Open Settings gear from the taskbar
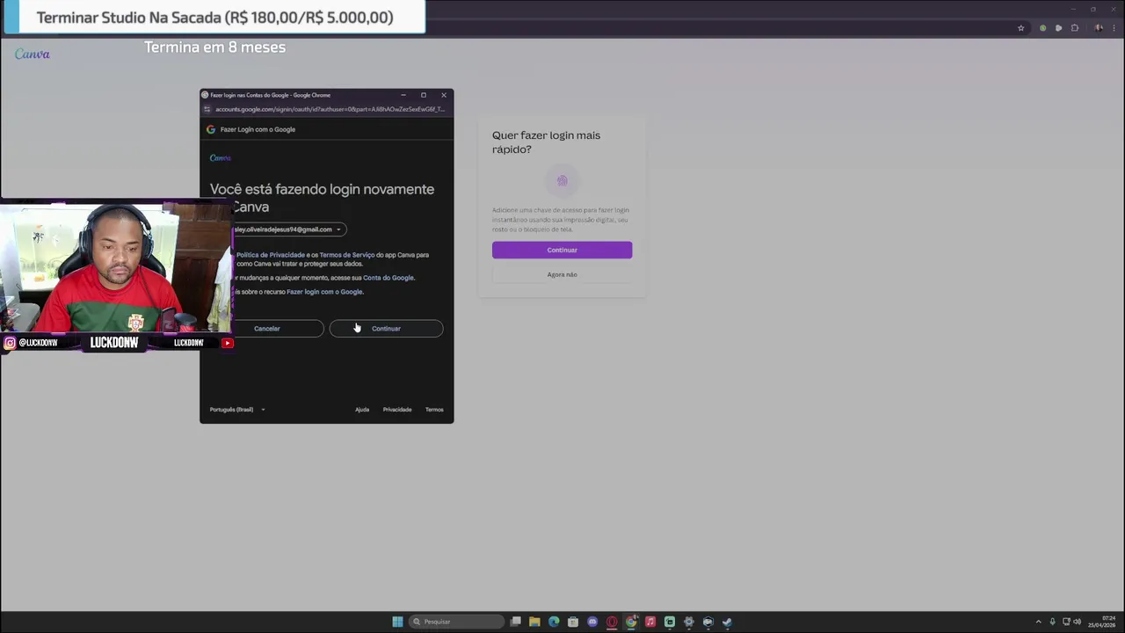This screenshot has width=1125, height=633. pos(689,622)
